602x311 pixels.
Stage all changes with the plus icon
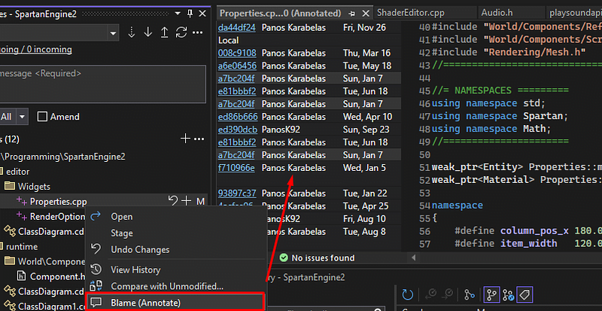[185, 139]
